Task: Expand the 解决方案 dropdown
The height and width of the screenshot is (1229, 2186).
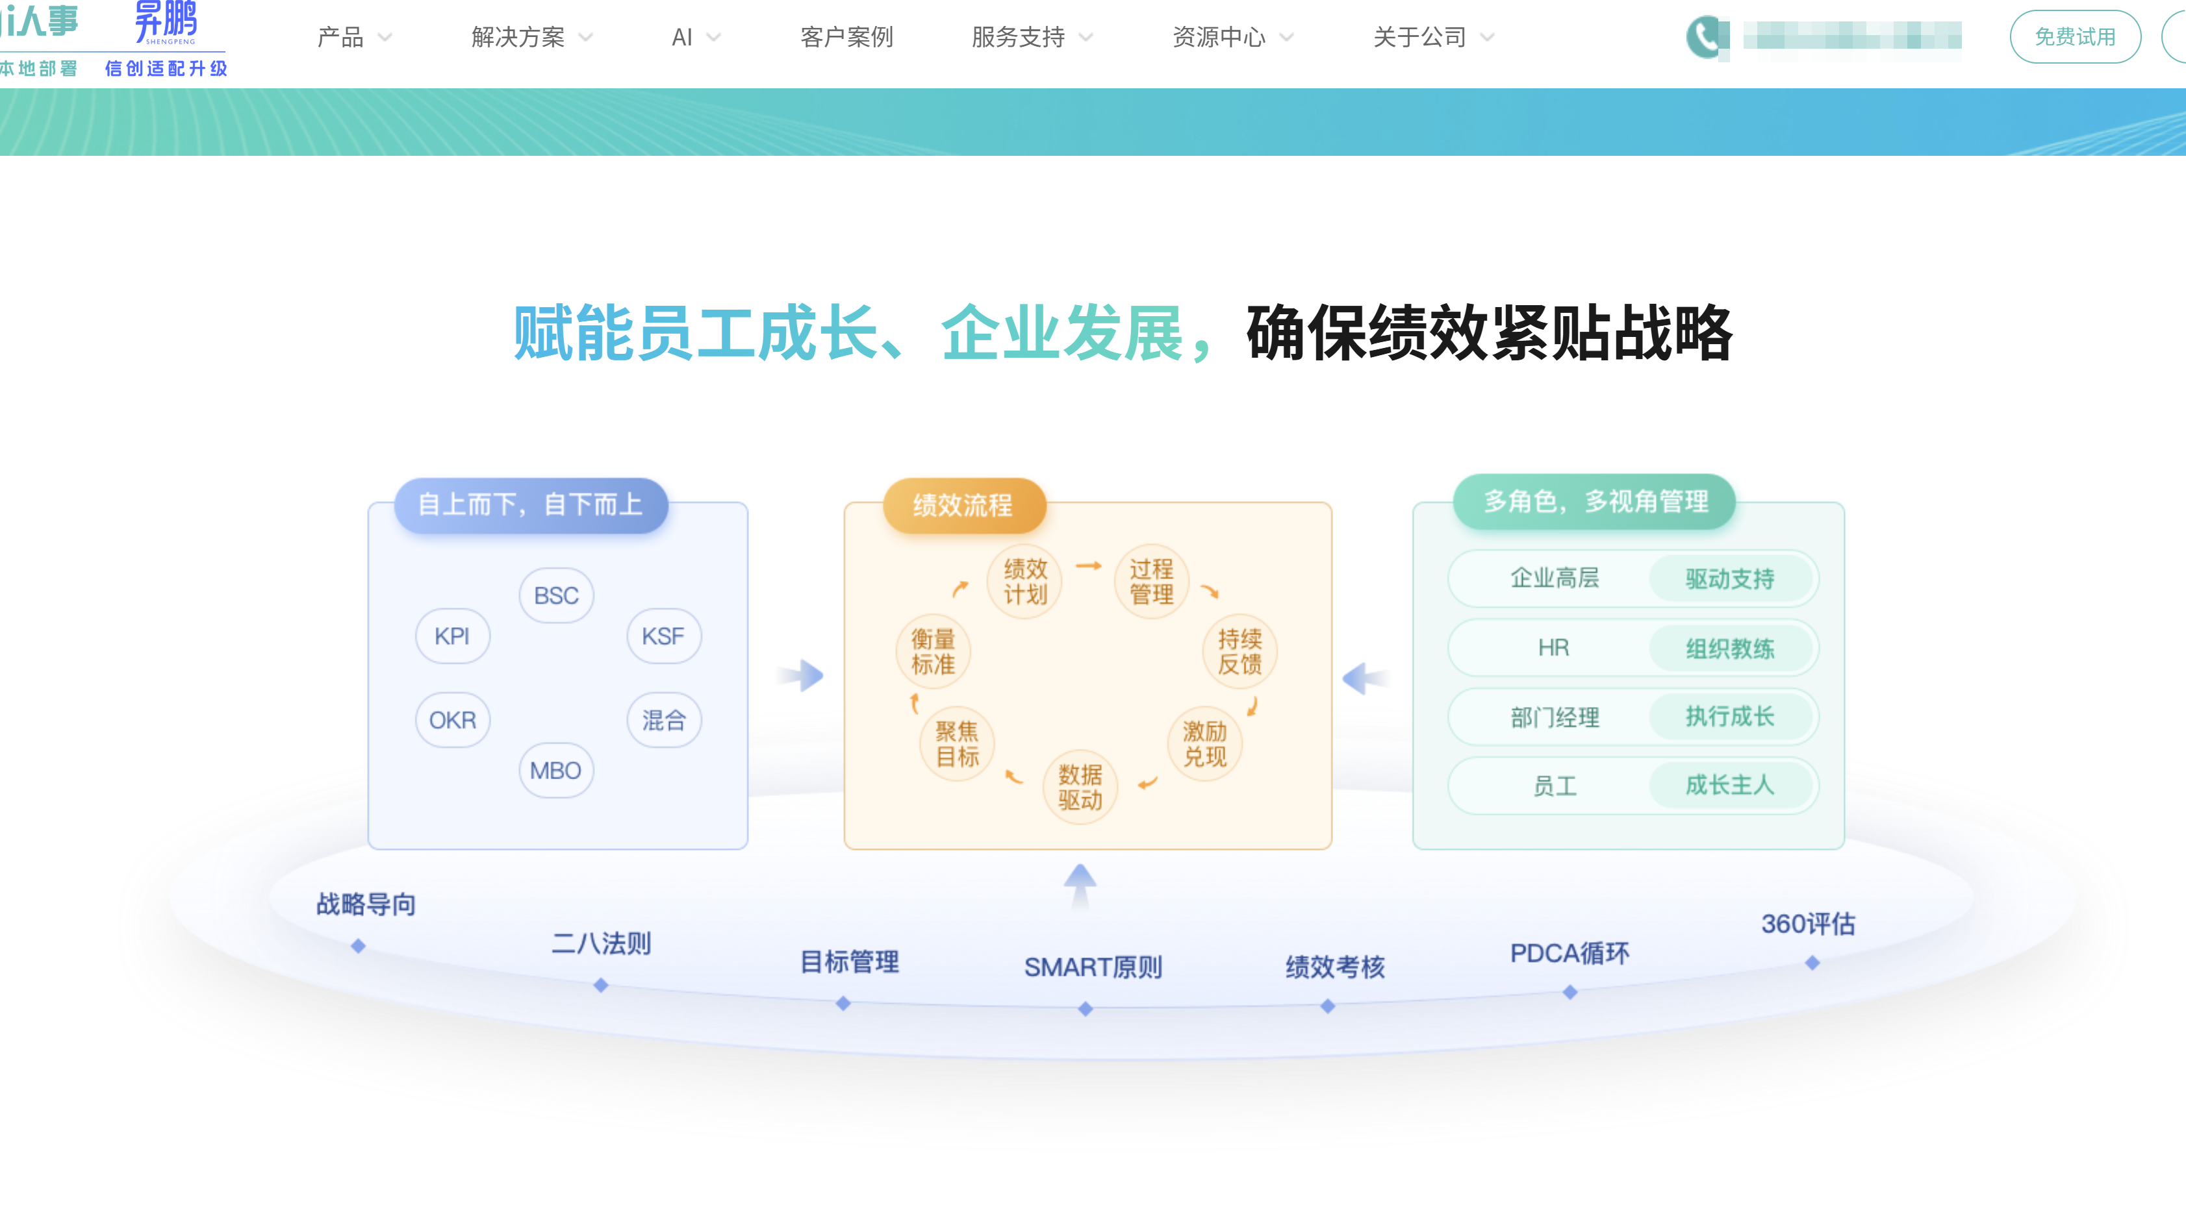Action: tap(518, 37)
